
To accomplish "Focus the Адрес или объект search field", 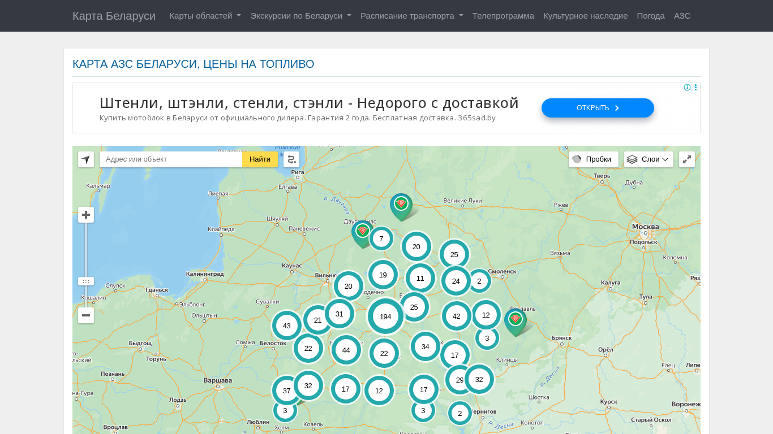I will [171, 159].
